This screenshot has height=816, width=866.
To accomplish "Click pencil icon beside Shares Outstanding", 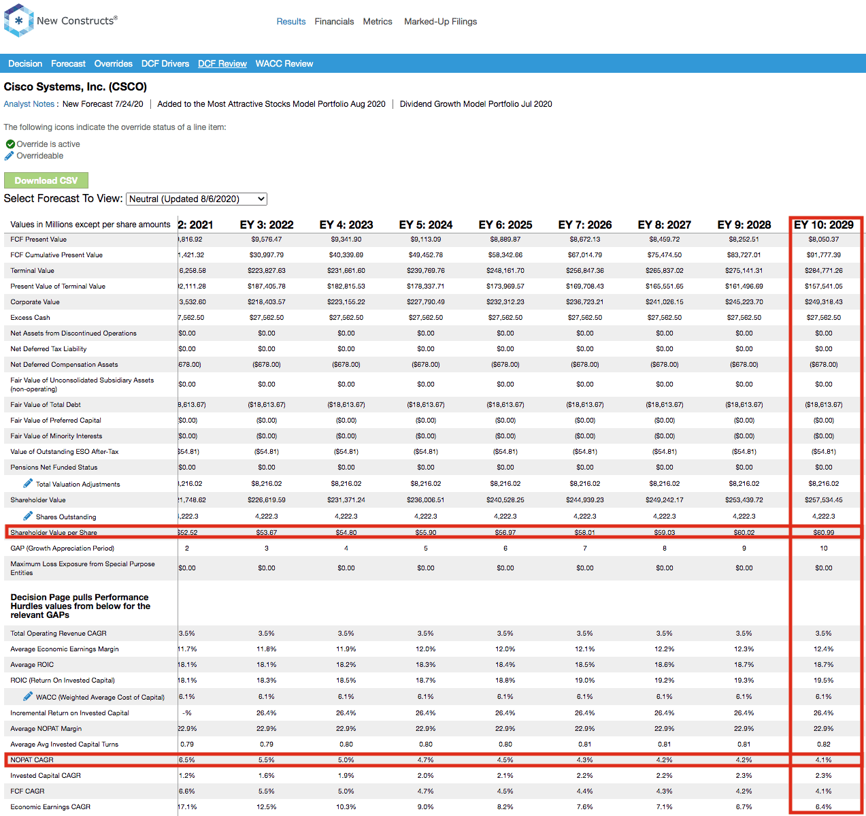I will (28, 516).
